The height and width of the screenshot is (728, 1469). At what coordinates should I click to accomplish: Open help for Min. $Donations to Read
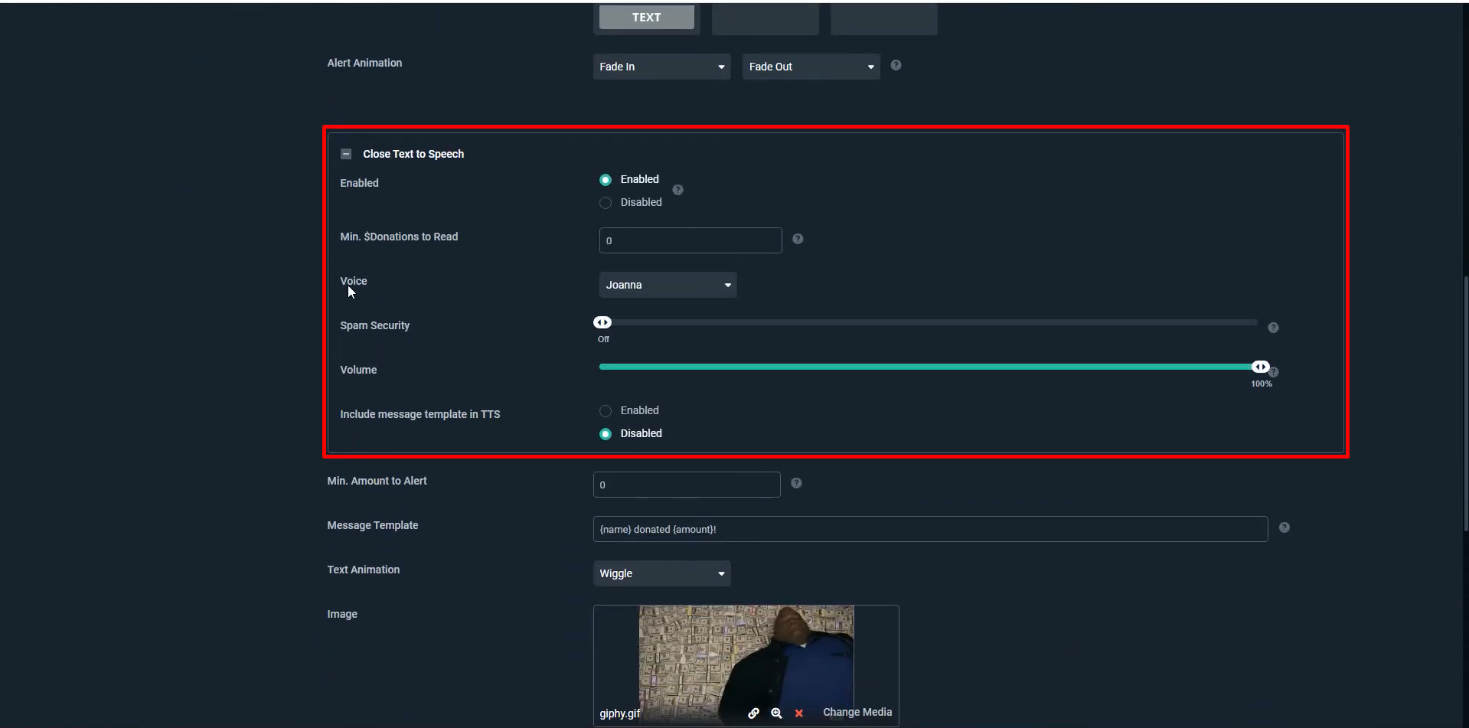pyautogui.click(x=798, y=239)
